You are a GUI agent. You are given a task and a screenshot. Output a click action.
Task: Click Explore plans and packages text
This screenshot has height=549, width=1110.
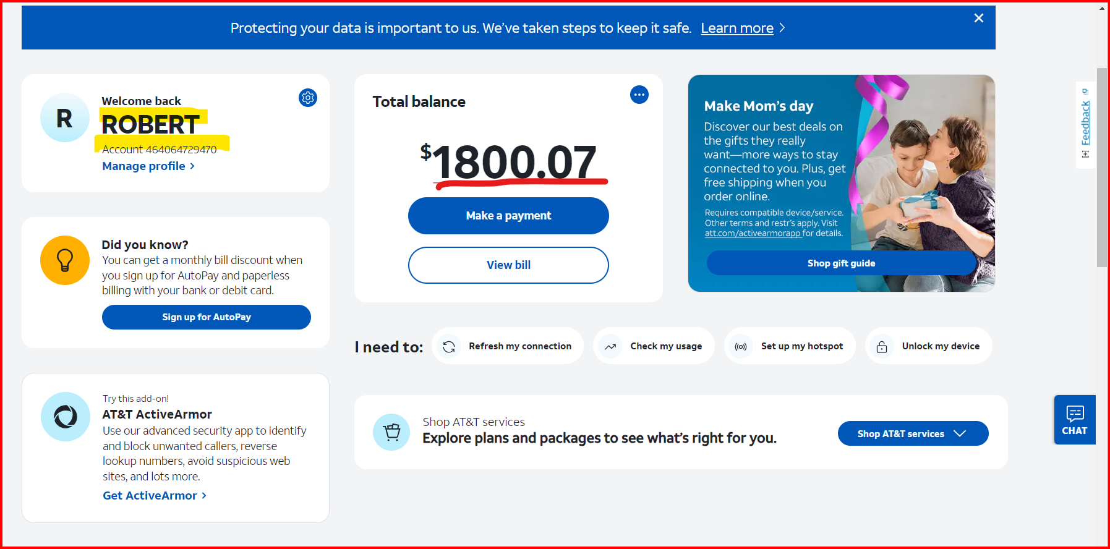coord(599,438)
